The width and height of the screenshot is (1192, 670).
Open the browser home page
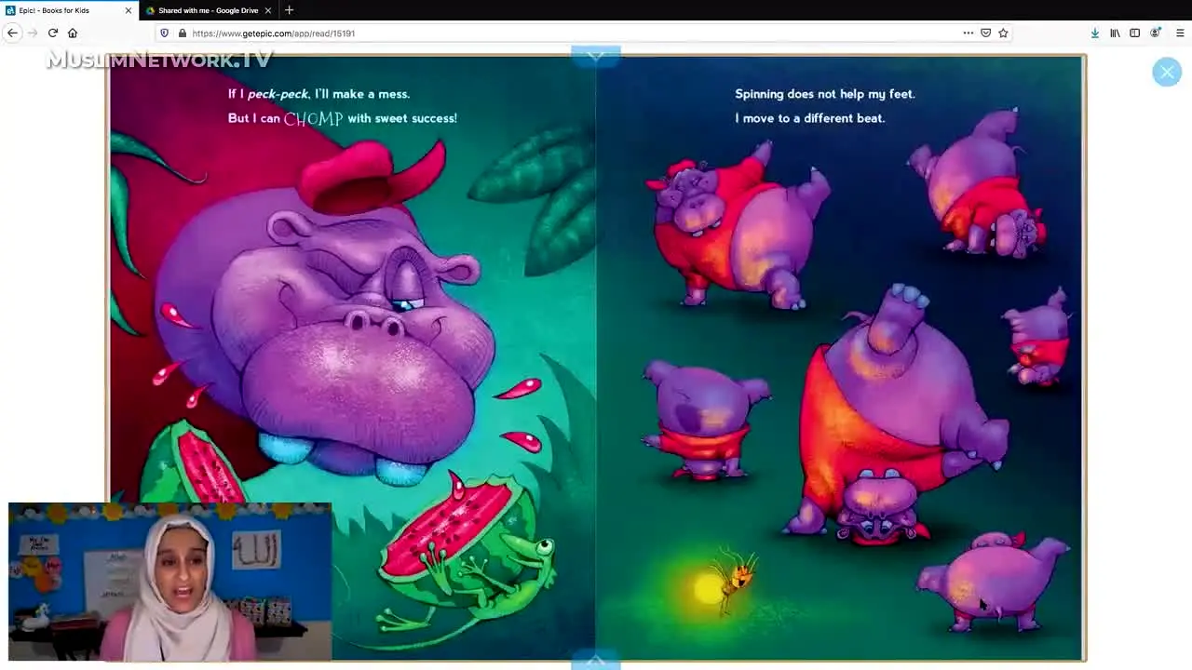73,33
